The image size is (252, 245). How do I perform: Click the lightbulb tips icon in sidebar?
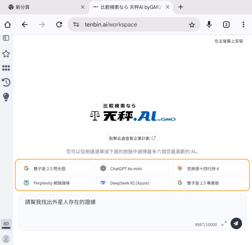pos(6,97)
